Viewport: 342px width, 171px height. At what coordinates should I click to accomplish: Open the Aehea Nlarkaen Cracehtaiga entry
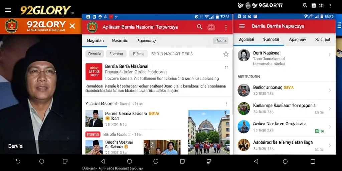click(285, 127)
